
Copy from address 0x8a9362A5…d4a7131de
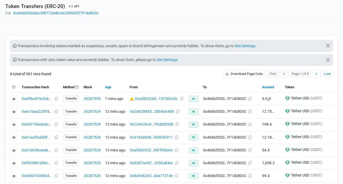pyautogui.click(x=177, y=176)
